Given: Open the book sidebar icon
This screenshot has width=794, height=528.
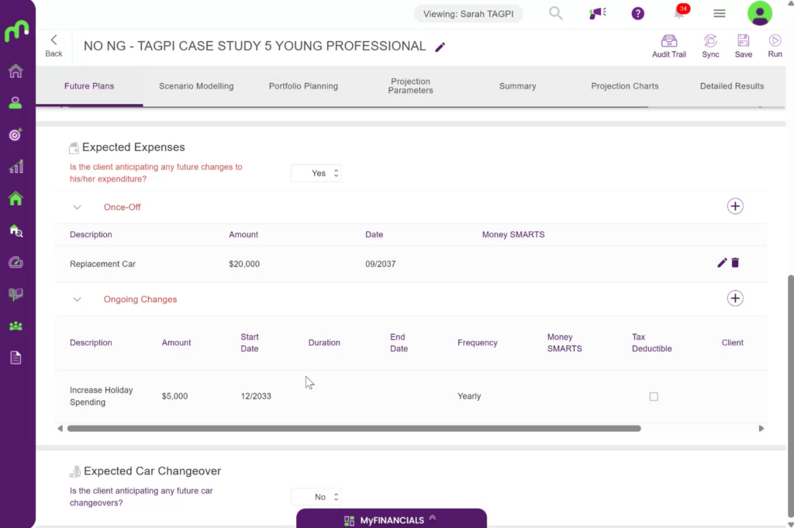Looking at the screenshot, I should tap(16, 294).
